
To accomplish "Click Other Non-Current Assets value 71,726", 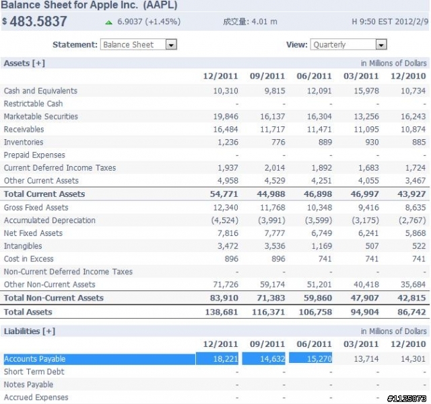I will point(226,284).
